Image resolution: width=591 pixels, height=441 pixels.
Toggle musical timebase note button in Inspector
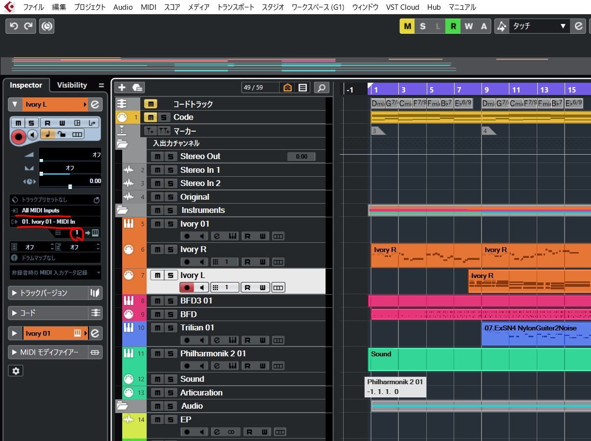pyautogui.click(x=47, y=134)
